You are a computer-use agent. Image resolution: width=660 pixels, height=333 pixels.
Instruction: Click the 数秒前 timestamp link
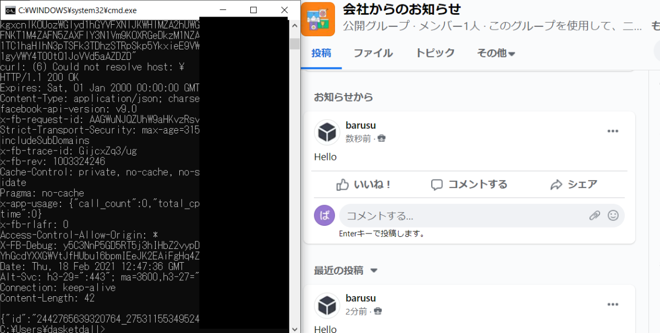point(358,139)
